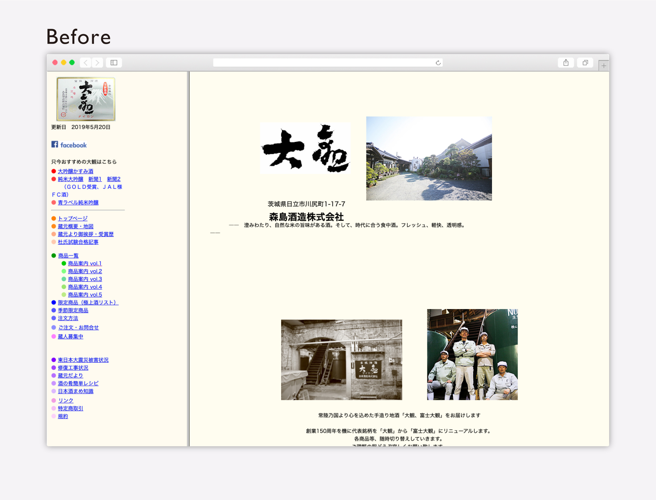Image resolution: width=656 pixels, height=500 pixels.
Task: Add a new tab with plus button
Action: pos(604,66)
